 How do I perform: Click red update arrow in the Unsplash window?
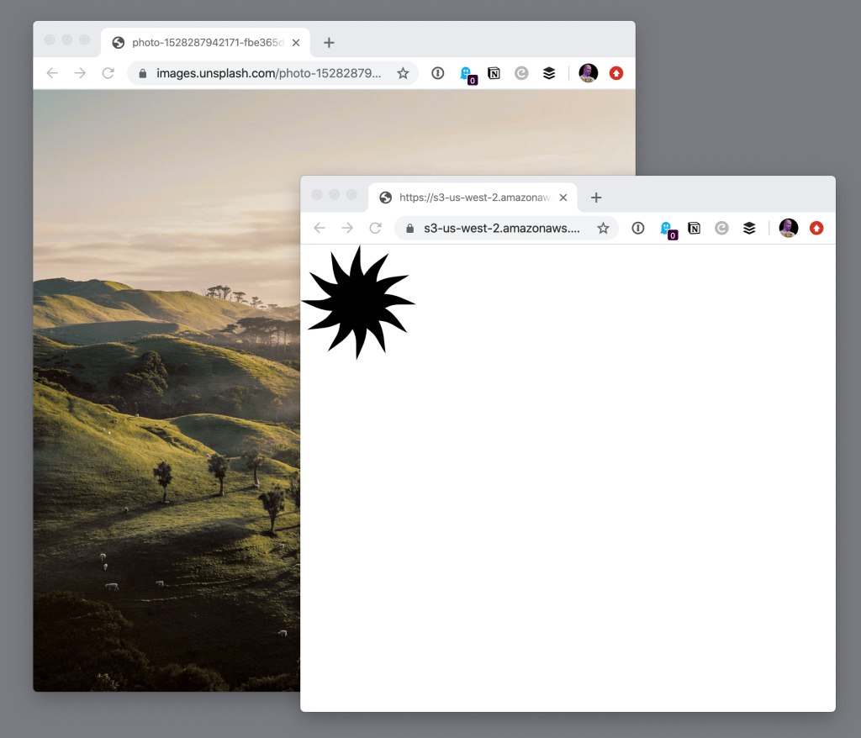[616, 73]
